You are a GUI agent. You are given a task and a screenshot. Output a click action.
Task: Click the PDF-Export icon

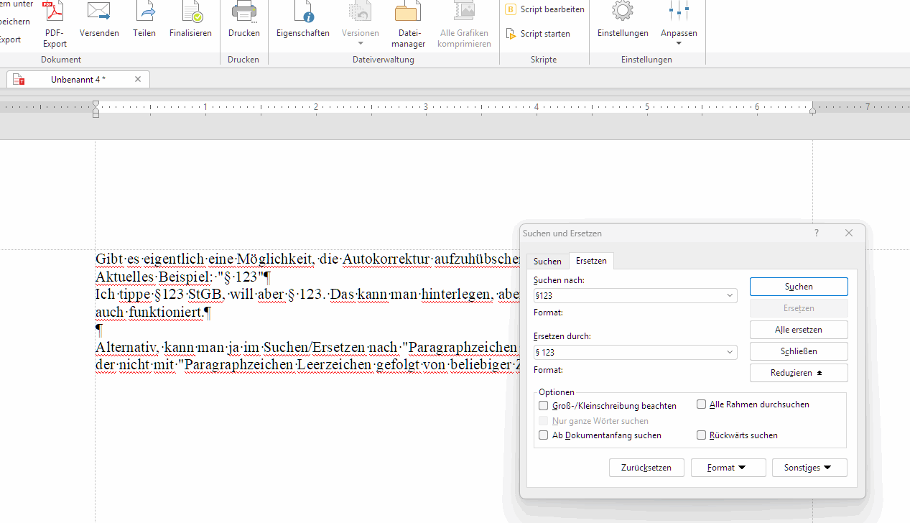pos(55,11)
